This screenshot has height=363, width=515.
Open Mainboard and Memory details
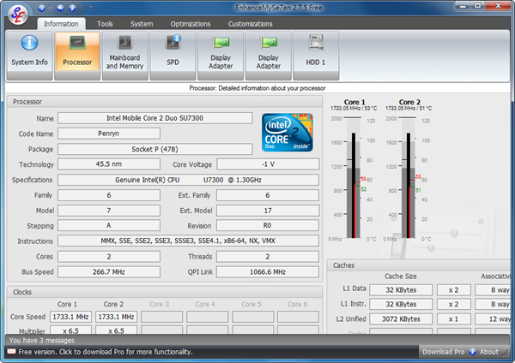tap(124, 54)
